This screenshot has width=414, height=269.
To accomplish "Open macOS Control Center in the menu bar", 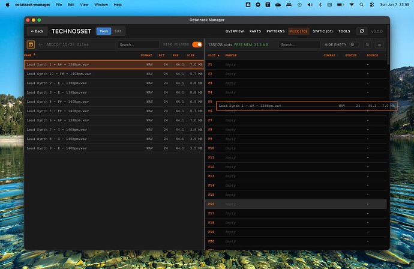I will pyautogui.click(x=372, y=5).
